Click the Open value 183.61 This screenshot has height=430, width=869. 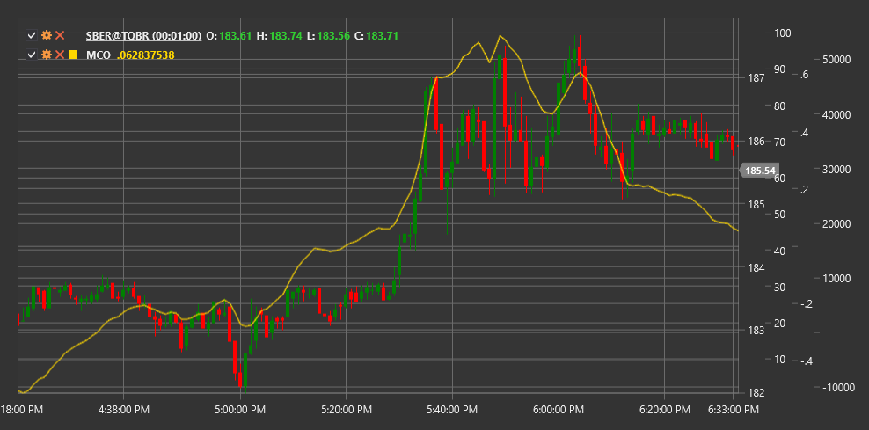click(x=236, y=36)
